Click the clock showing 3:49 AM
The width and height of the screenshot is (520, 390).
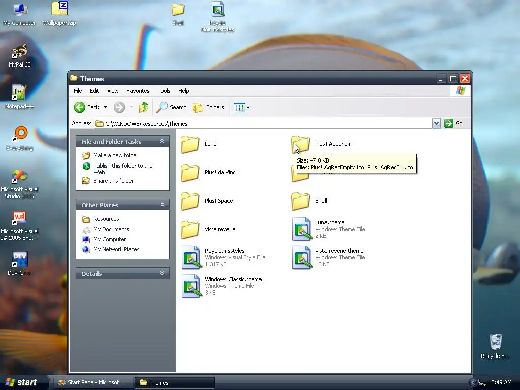501,382
